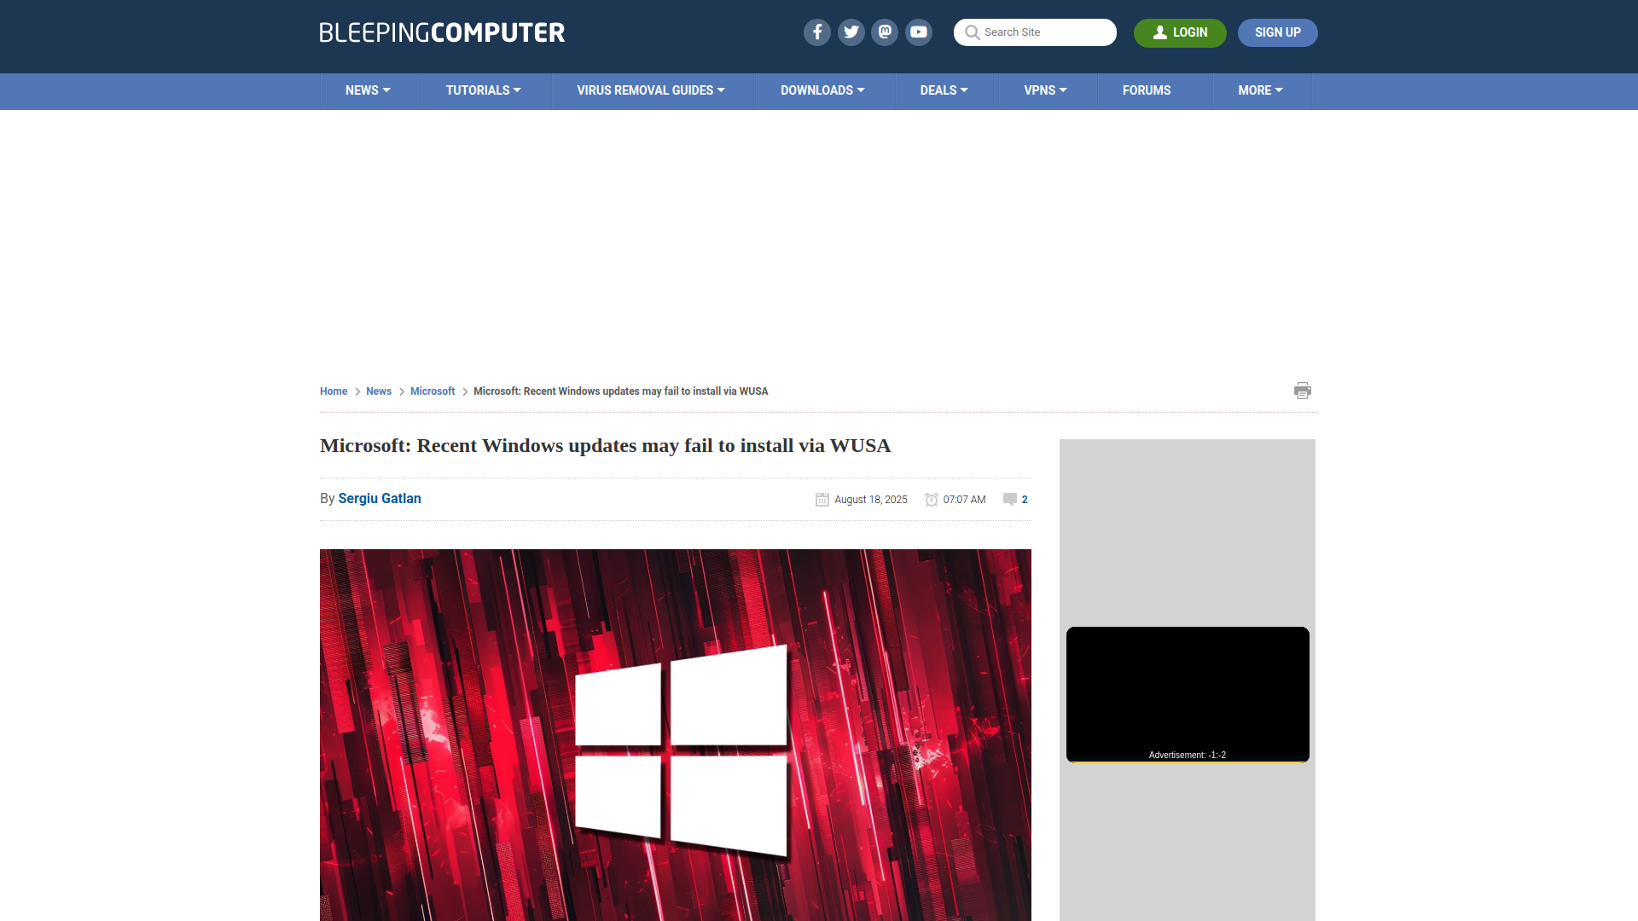
Task: Click the comments bubble icon
Action: pos(1009,500)
